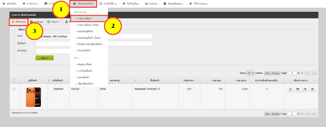
Task: Click the Showing 51 to 51 entries text
Action: click(25, 113)
